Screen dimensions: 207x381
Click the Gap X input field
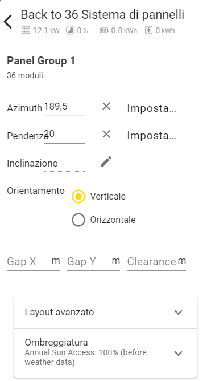click(34, 262)
